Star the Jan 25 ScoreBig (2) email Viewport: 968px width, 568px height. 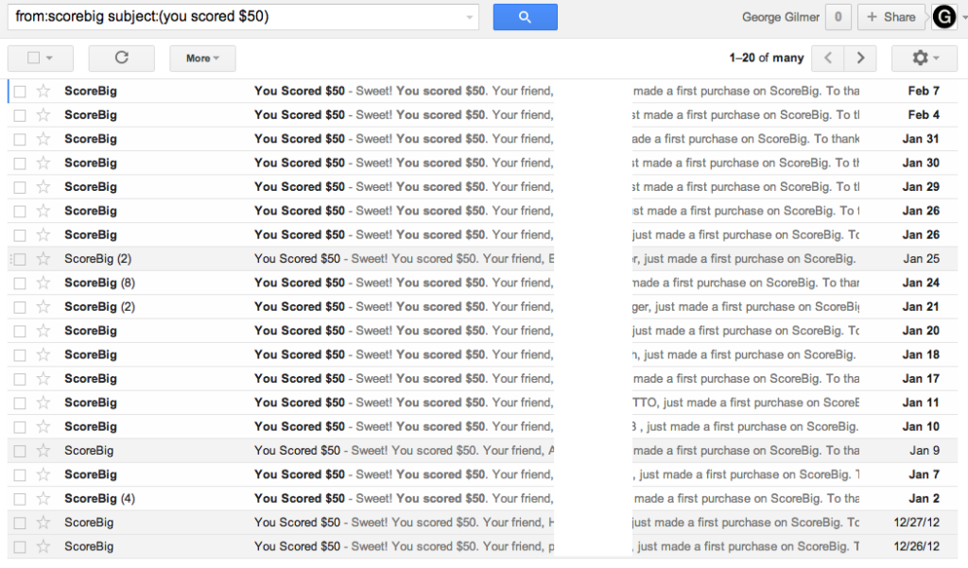[x=43, y=259]
